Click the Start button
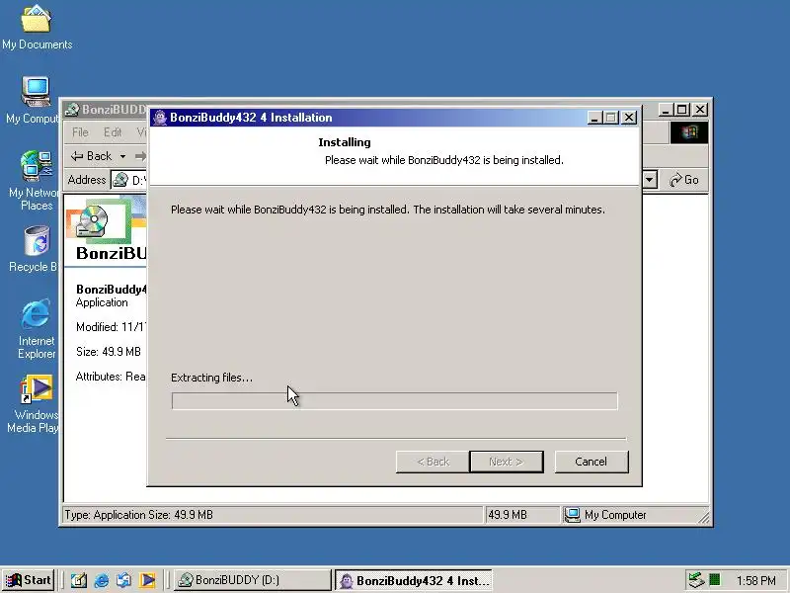This screenshot has width=790, height=593. coord(29,580)
